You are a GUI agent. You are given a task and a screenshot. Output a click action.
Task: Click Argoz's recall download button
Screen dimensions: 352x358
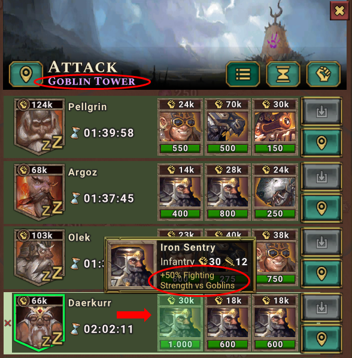point(321,177)
